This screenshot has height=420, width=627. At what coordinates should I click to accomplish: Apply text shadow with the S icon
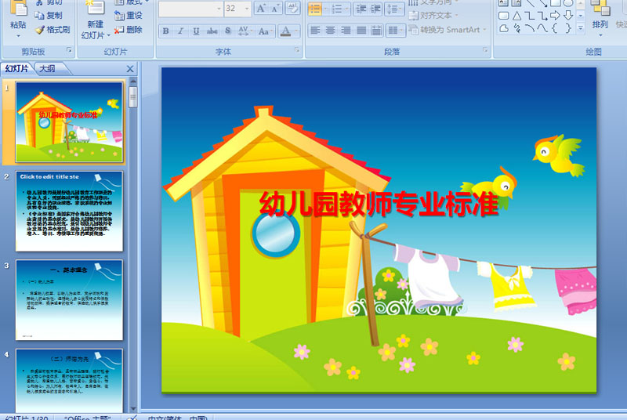coord(227,31)
